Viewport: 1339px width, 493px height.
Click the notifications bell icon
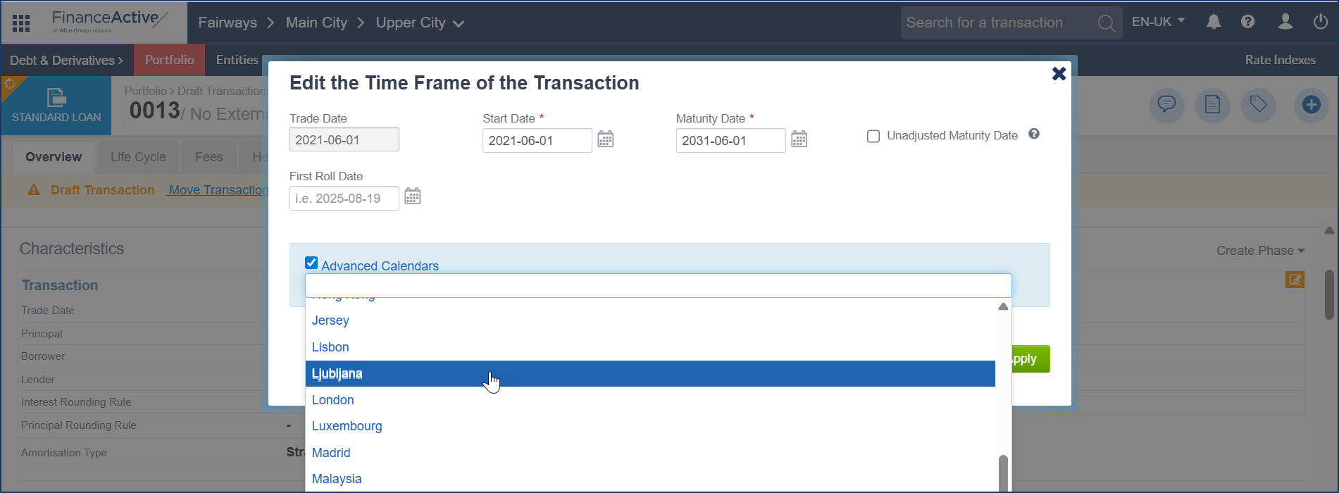tap(1213, 23)
